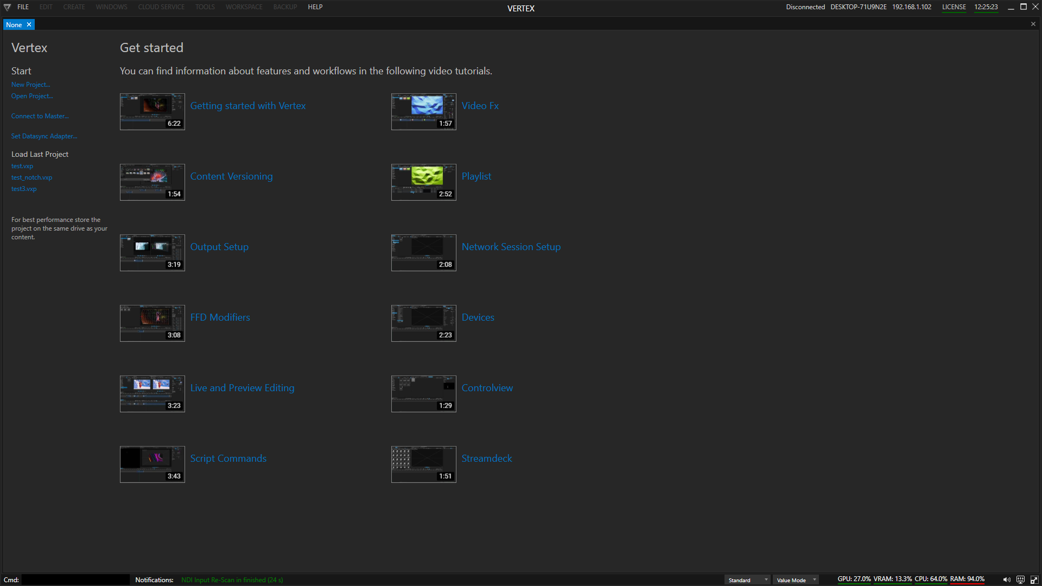Screen dimensions: 1042x586
Task: Open the Content Versioning link
Action: [x=232, y=176]
